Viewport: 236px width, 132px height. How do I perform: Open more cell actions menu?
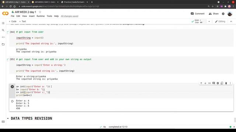coord(230,83)
